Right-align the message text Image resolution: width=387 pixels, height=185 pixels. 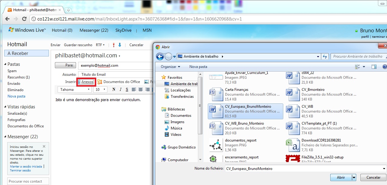(x=148, y=89)
